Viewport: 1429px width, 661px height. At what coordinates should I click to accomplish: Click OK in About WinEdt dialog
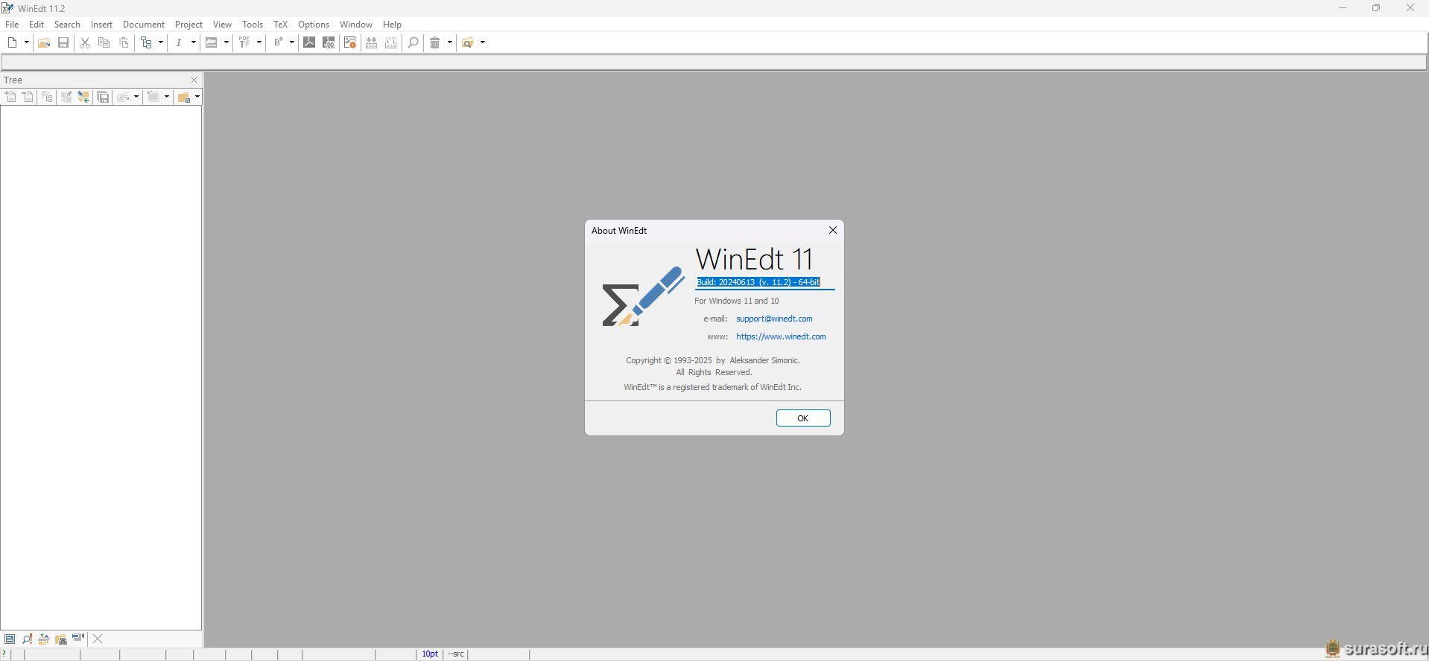803,418
